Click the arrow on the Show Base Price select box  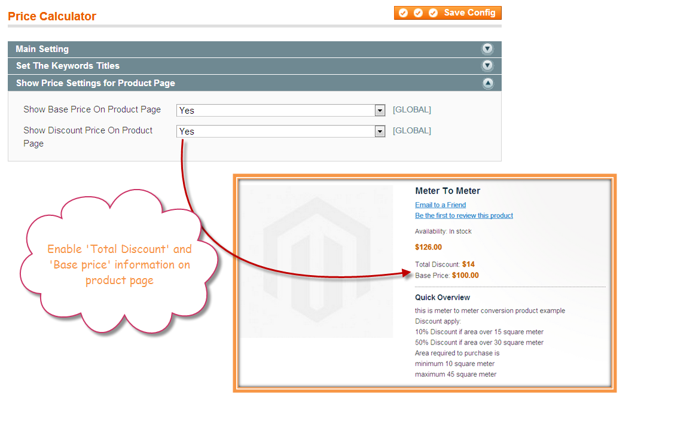tap(380, 111)
